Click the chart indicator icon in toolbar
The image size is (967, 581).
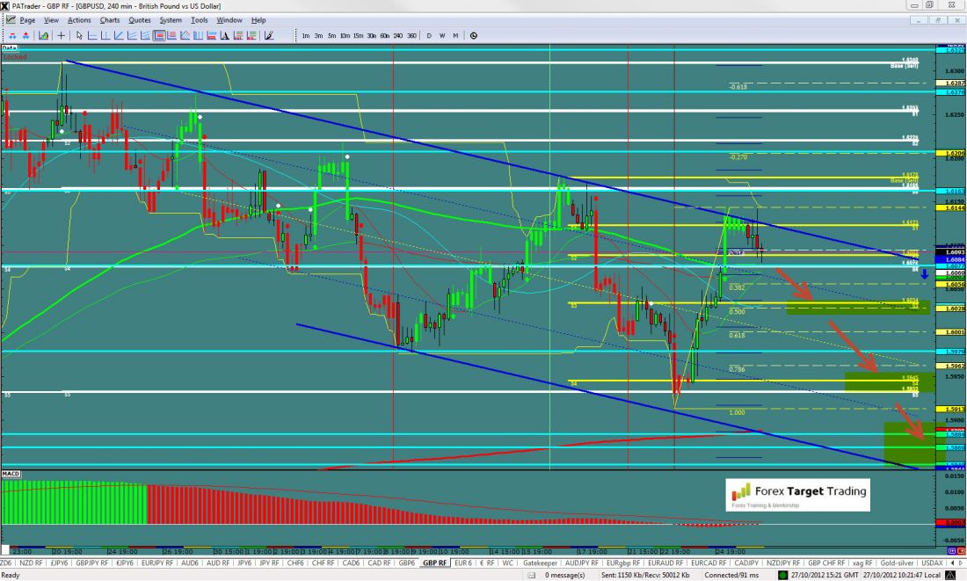point(42,36)
